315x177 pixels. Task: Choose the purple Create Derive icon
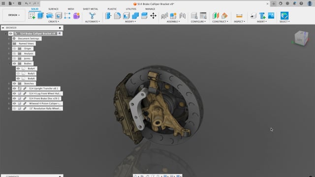coord(76,16)
